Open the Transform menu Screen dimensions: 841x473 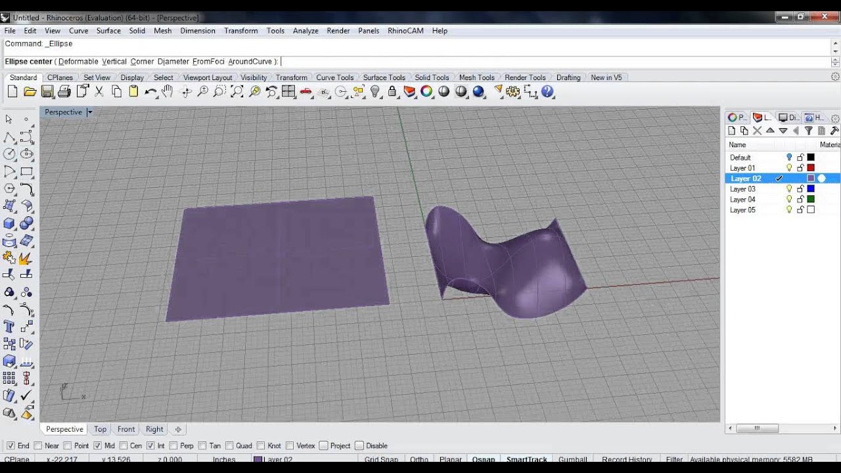tap(240, 31)
